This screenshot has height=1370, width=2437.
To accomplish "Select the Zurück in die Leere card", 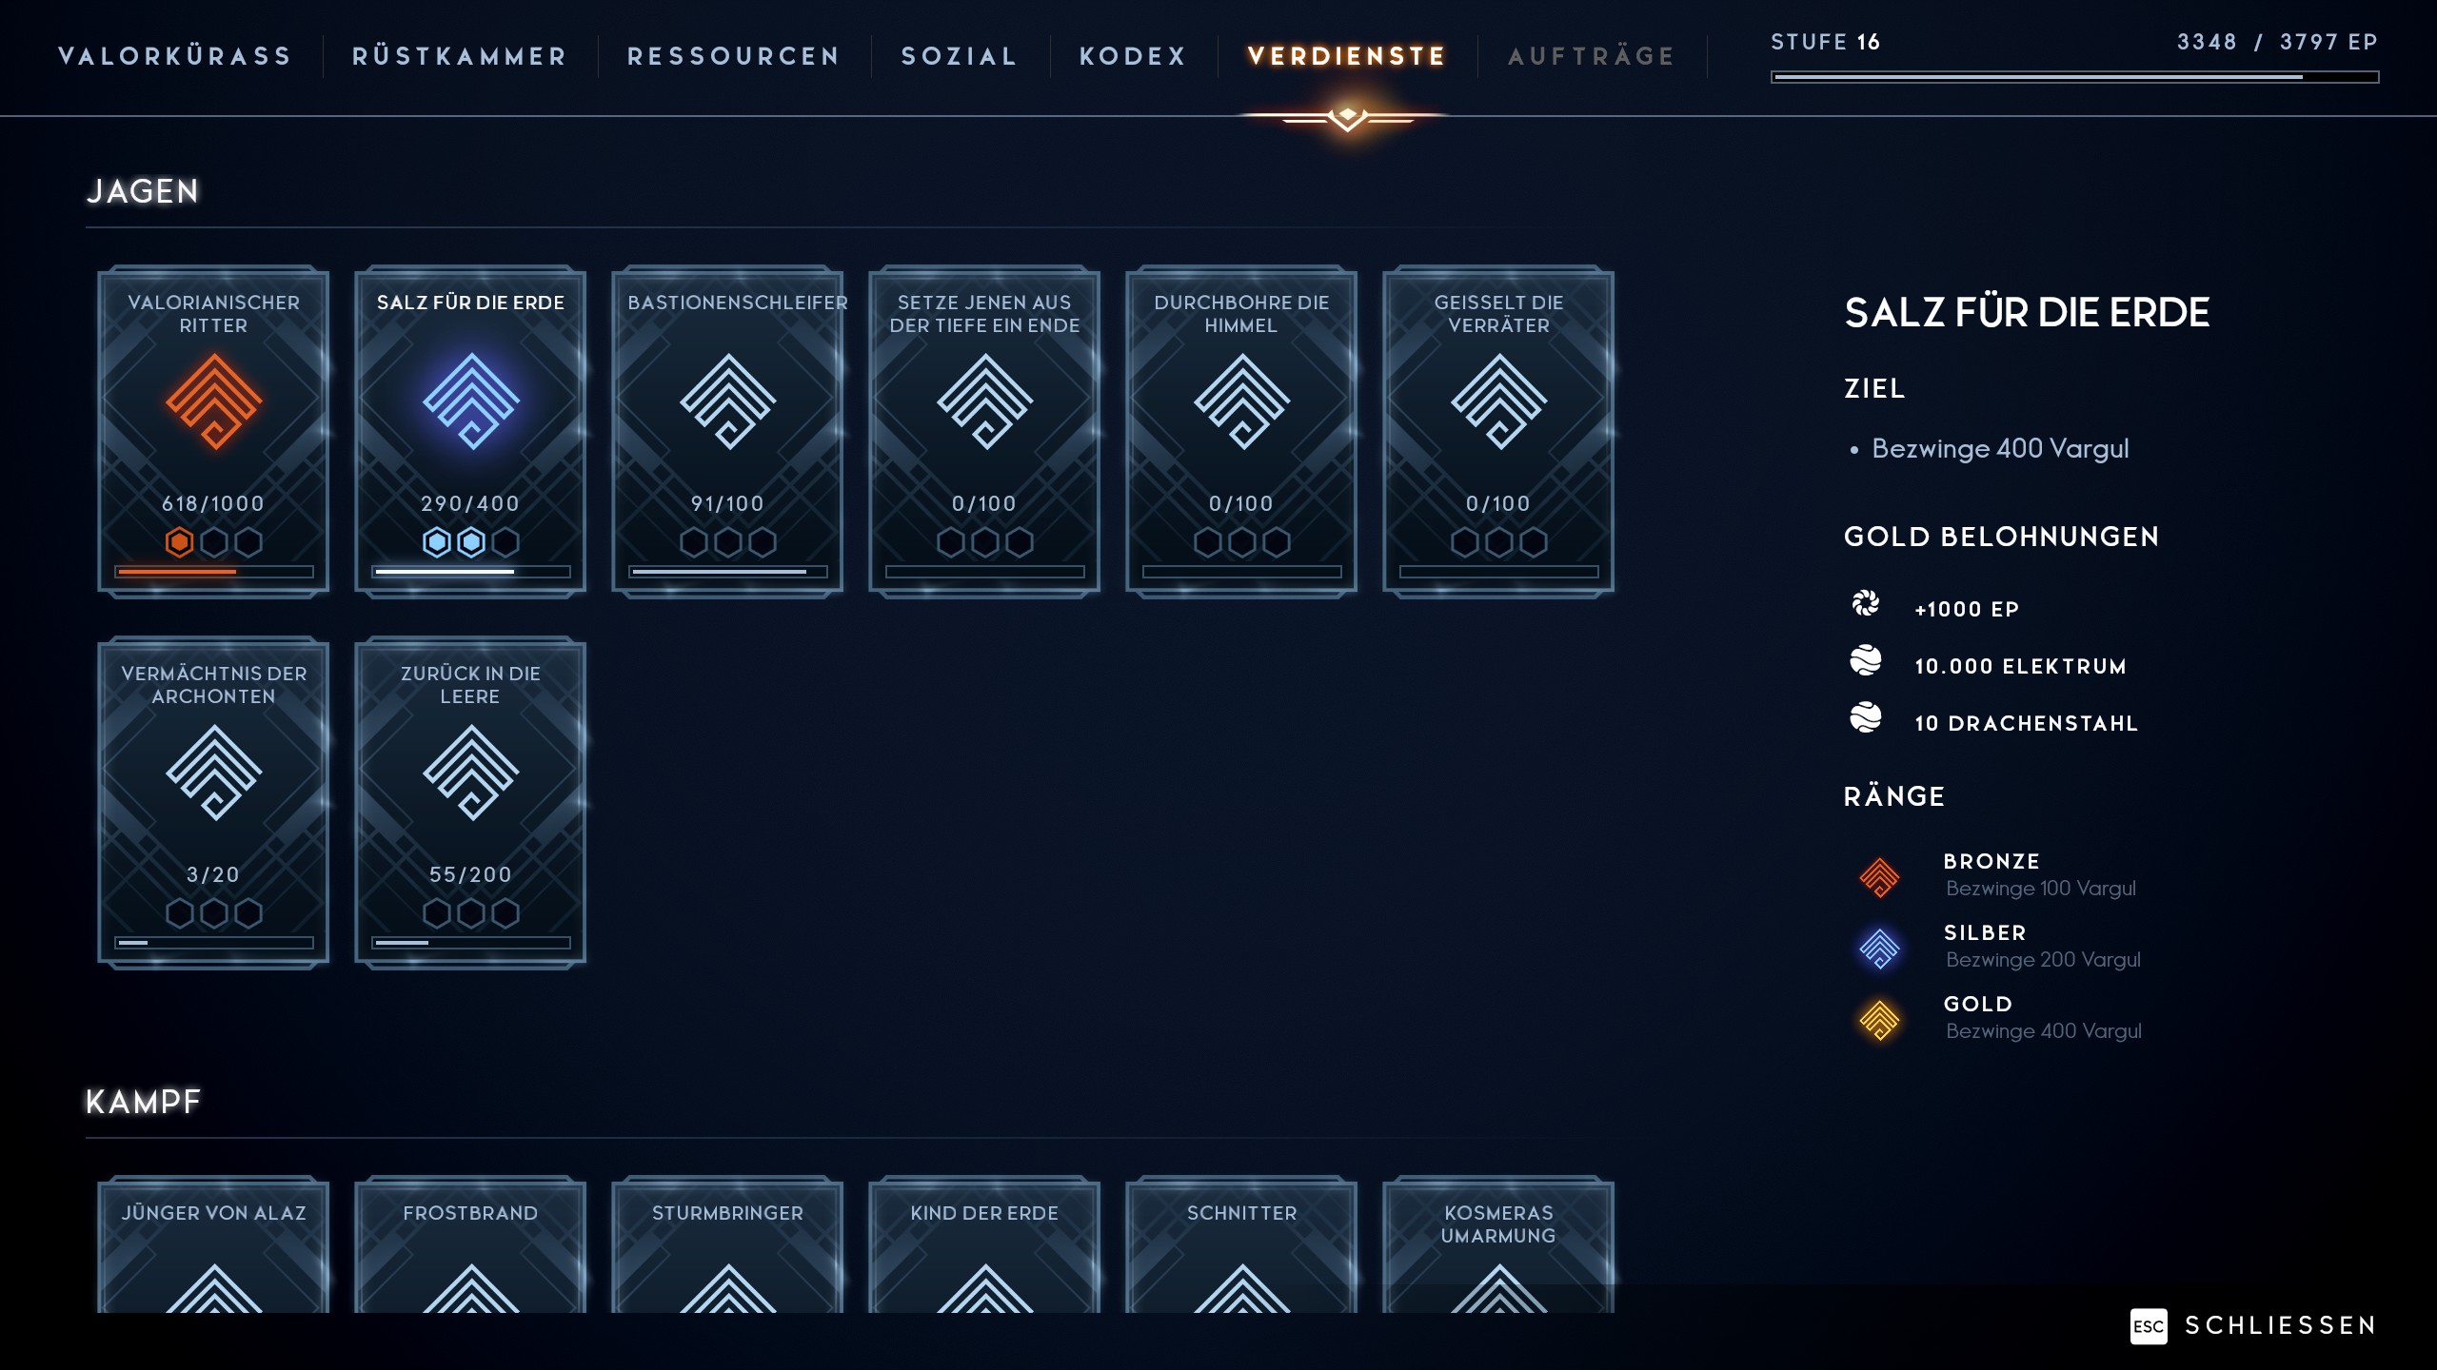I will [470, 802].
